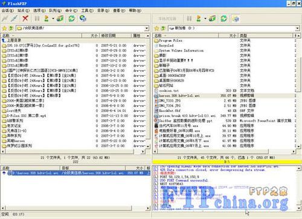Click the Connect lightning icon in left toolbar
This screenshot has height=219, width=302.
pyautogui.click(x=5, y=19)
